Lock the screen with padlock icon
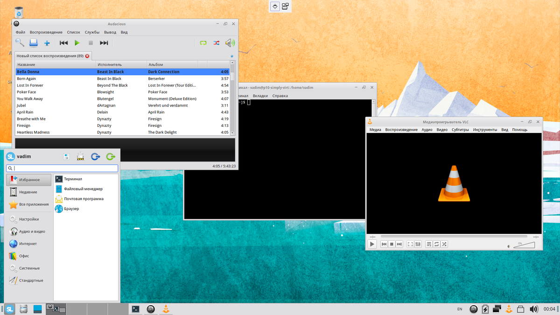Screen dimensions: 560x315 click(81, 157)
